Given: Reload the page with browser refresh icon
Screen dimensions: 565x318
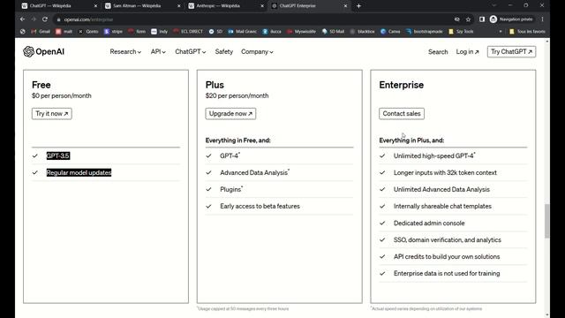Looking at the screenshot, I should coord(45,19).
